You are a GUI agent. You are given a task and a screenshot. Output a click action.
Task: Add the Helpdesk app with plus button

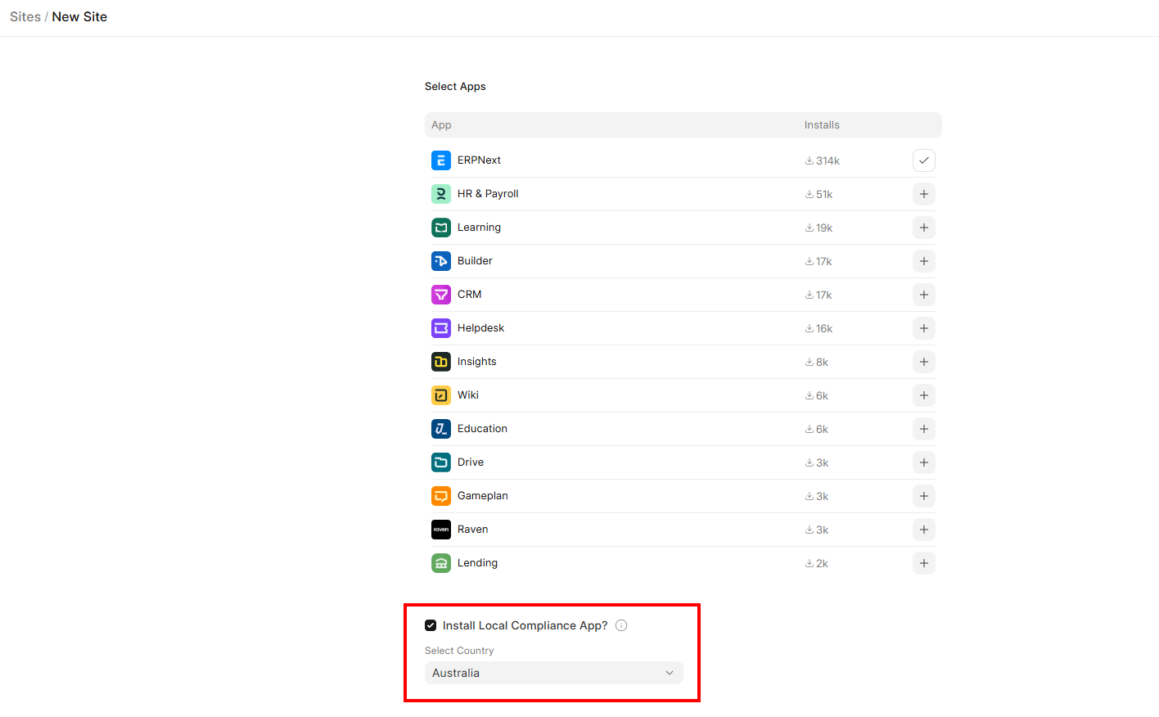(923, 328)
